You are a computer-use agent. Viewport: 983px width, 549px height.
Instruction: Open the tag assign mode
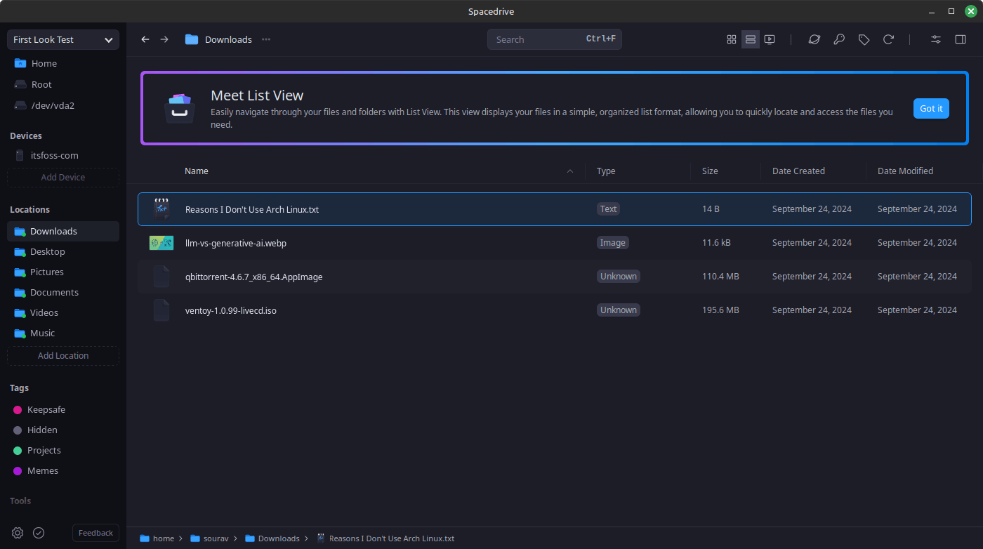click(864, 39)
